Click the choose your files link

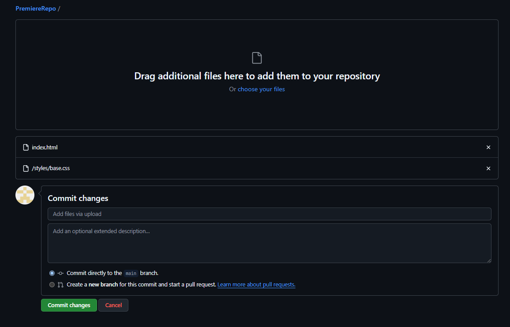tap(261, 89)
